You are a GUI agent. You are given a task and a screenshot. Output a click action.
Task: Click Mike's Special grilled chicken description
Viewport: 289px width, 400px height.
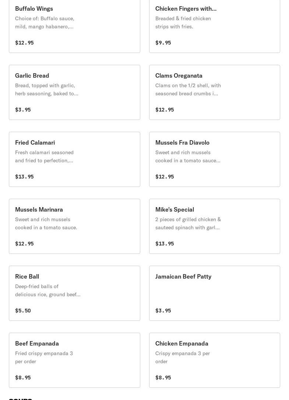click(188, 223)
